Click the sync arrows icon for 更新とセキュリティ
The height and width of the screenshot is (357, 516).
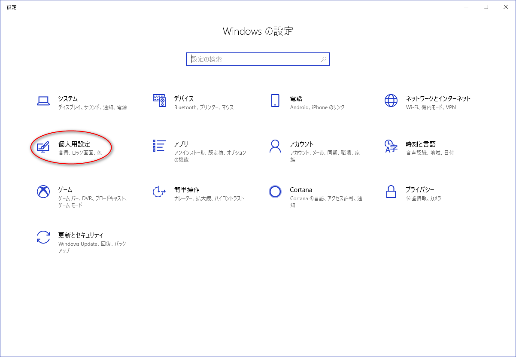(x=43, y=237)
